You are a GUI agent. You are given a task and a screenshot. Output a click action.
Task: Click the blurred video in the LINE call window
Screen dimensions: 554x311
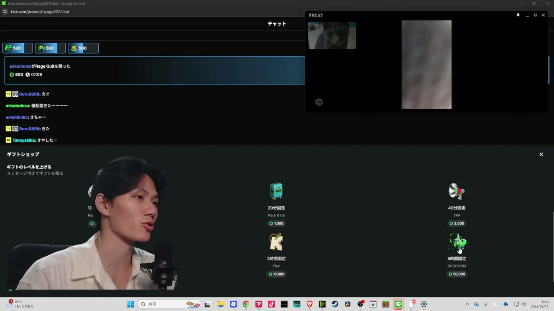coord(426,64)
